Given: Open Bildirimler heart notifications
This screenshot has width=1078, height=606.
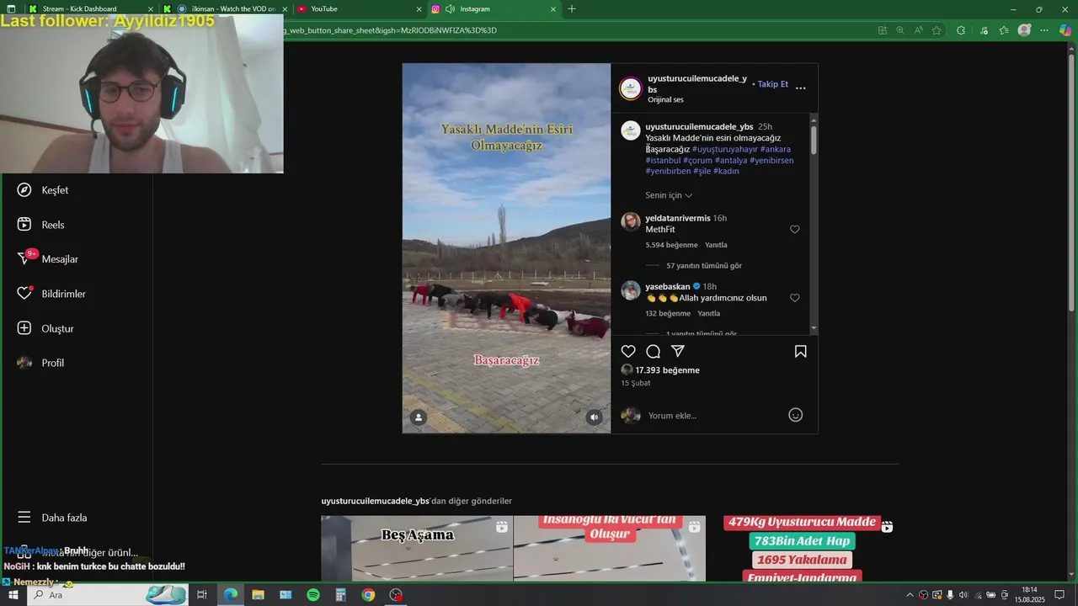Looking at the screenshot, I should [x=52, y=294].
